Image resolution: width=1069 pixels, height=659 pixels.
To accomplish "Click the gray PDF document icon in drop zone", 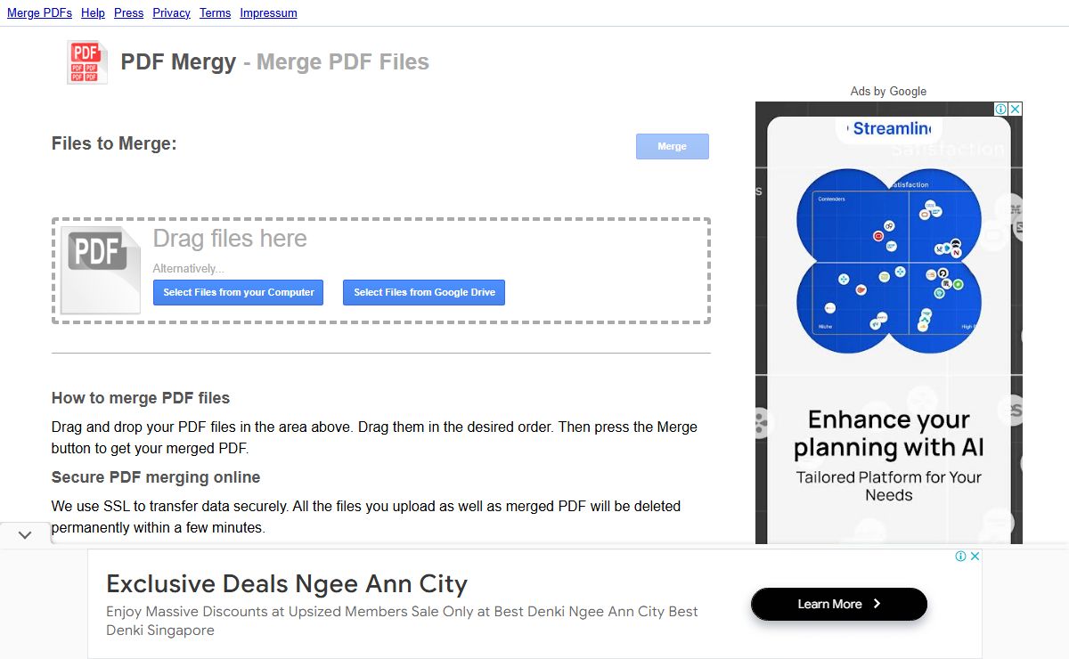I will coord(100,270).
